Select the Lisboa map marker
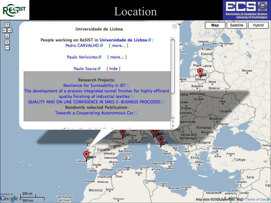Viewport: 271px width, 203px height. pos(86,156)
